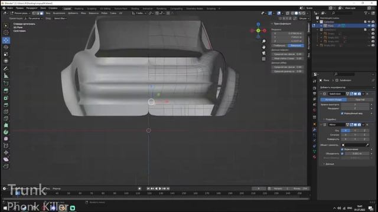The width and height of the screenshot is (378, 212).
Task: Toggle the 'Объединить' merge checkbox
Action: pyautogui.click(x=342, y=154)
